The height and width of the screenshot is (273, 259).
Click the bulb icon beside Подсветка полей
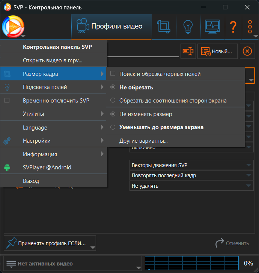pos(7,87)
